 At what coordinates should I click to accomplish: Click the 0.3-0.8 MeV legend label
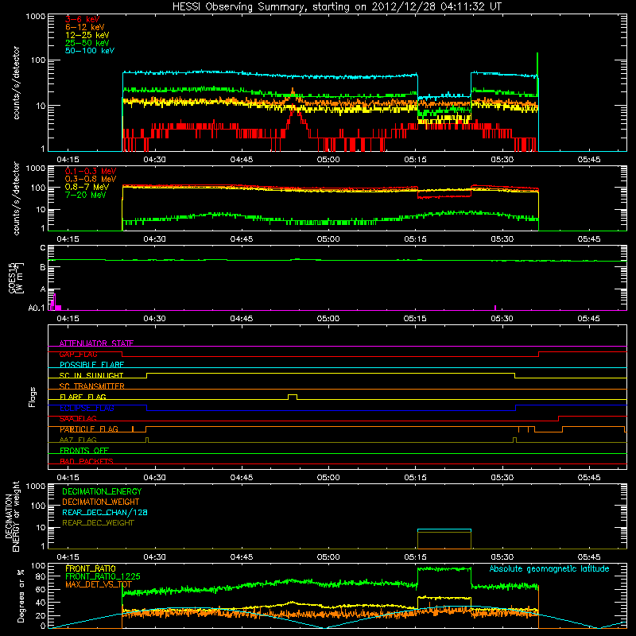tap(91, 179)
